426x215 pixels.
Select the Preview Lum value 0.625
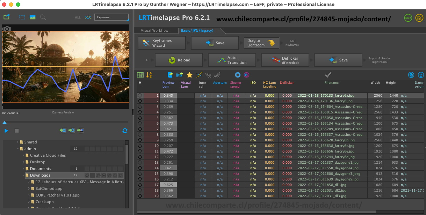tap(168, 185)
